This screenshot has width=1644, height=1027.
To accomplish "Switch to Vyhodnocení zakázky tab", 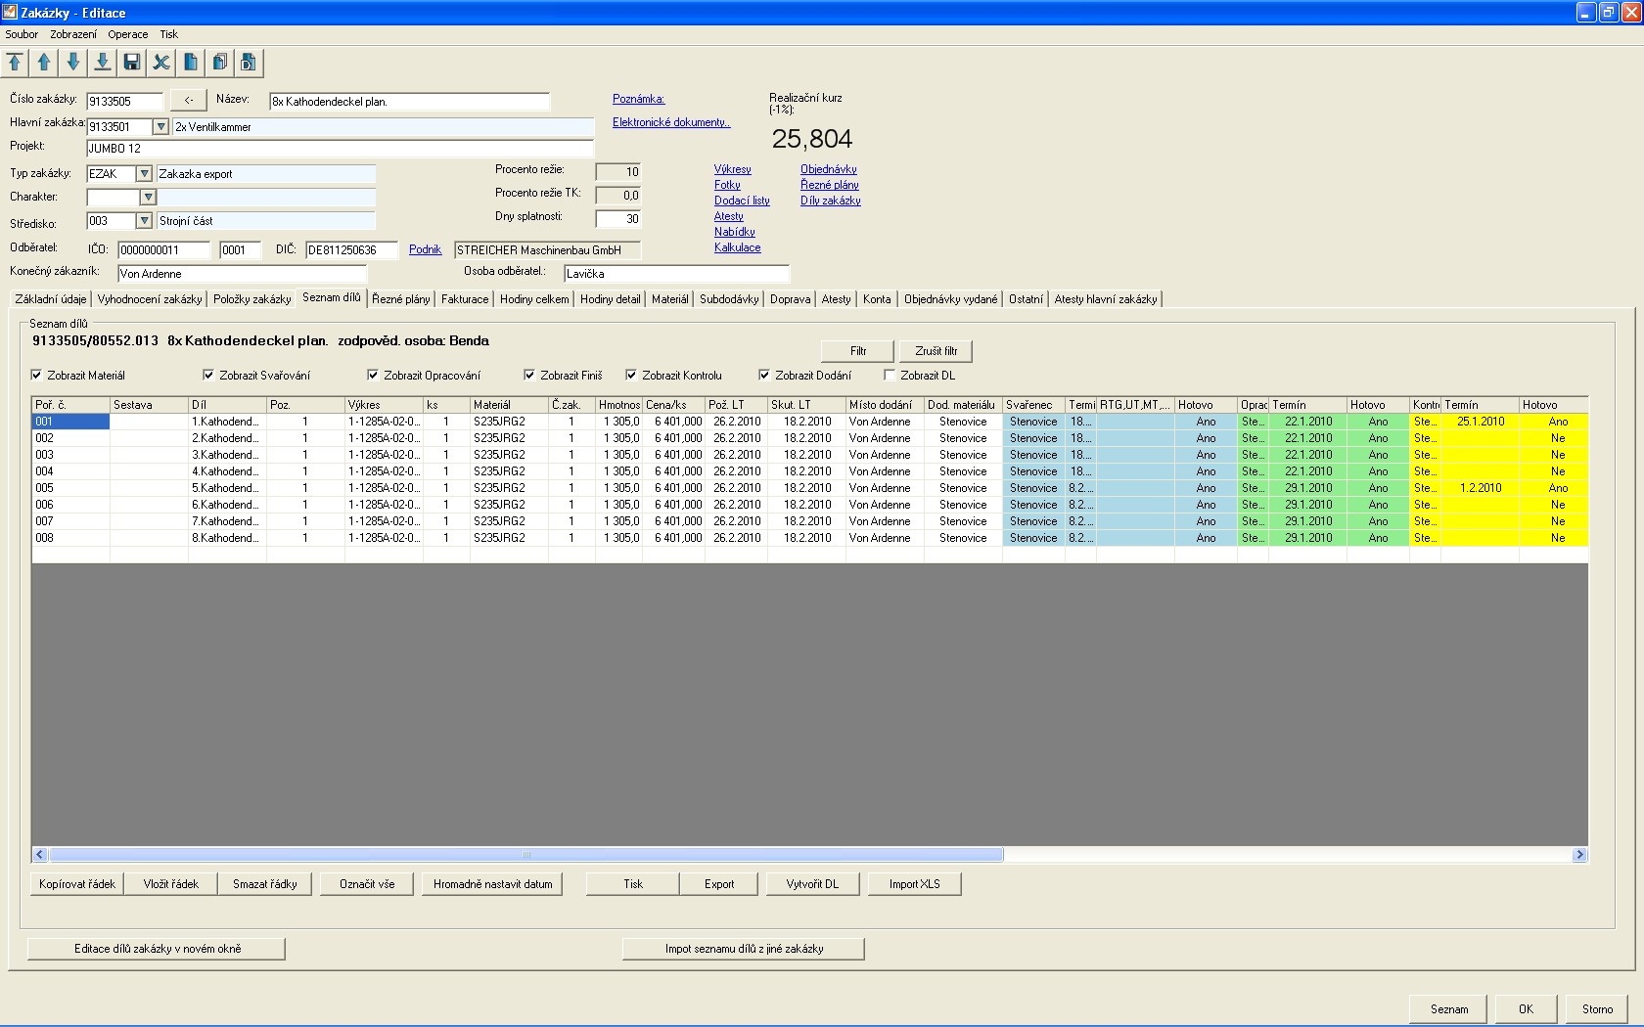I will pyautogui.click(x=150, y=299).
